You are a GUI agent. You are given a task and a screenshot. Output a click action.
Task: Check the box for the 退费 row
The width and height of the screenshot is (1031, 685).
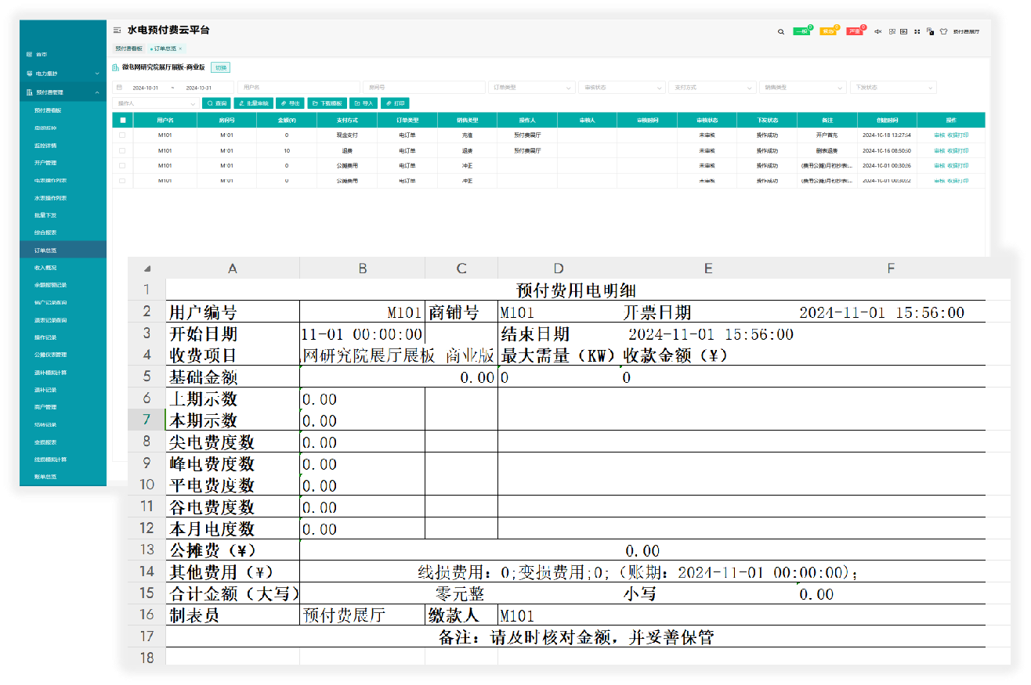(x=122, y=150)
